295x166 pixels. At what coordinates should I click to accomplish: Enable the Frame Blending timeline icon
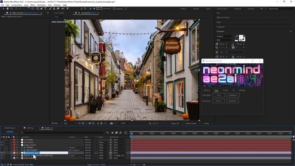pyautogui.click(x=117, y=133)
